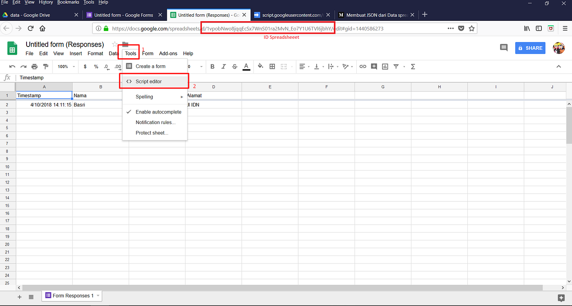Open the Text color picker

(247, 66)
